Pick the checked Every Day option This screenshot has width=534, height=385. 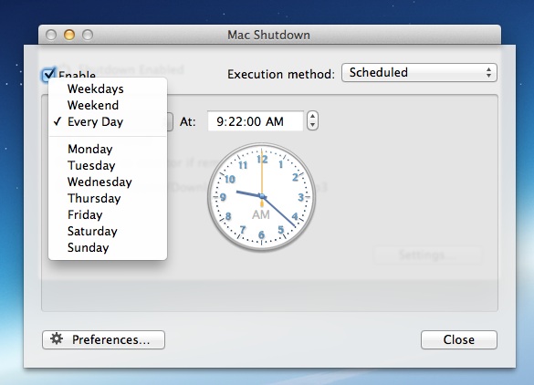(x=108, y=121)
